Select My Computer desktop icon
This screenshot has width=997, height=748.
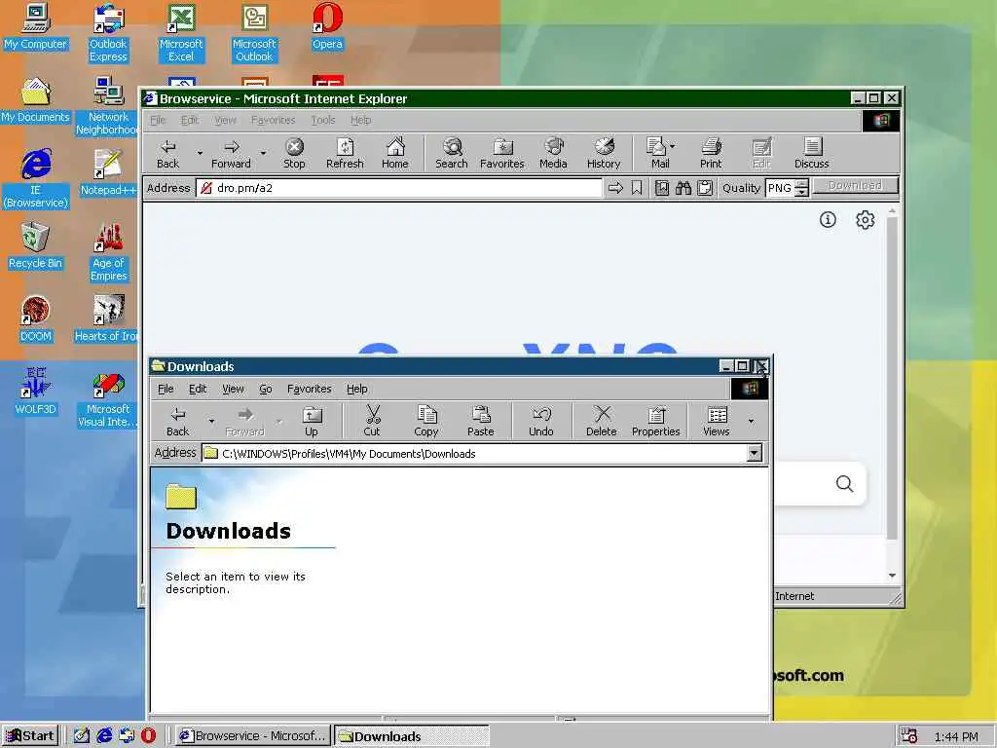[x=36, y=26]
